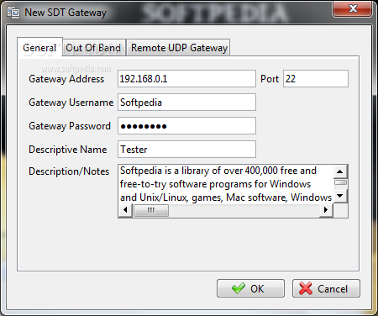Click the SDT Gateway title bar icon
378x316 pixels.
pyautogui.click(x=13, y=13)
